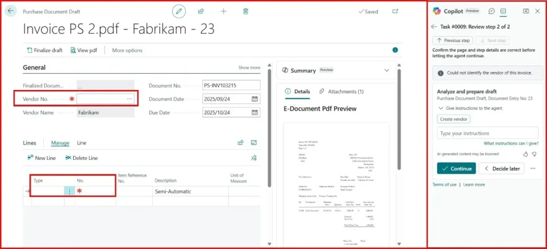The width and height of the screenshot is (547, 249).
Task: Click the pencil edit icon
Action: (179, 11)
